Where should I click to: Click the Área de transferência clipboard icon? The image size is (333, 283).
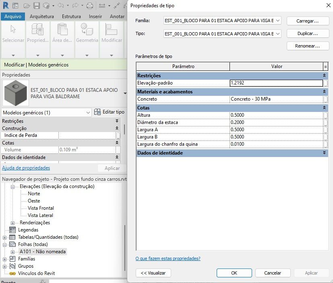pyautogui.click(x=62, y=29)
